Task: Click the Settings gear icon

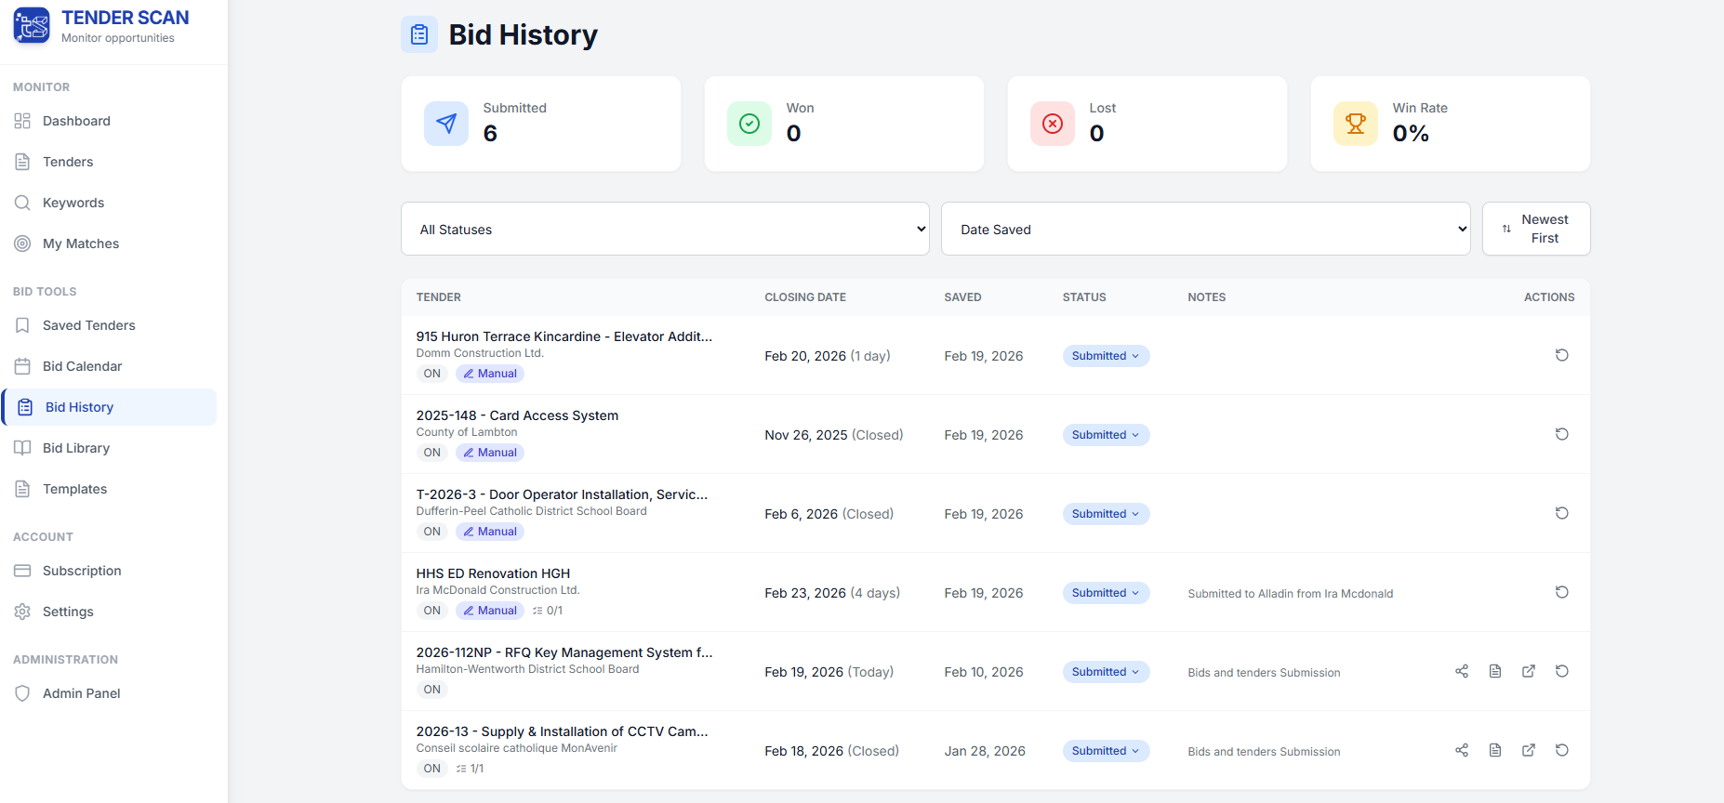Action: (x=22, y=612)
